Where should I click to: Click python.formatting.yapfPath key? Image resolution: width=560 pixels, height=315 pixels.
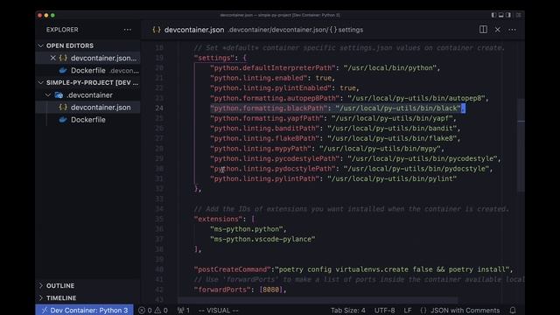[267, 118]
